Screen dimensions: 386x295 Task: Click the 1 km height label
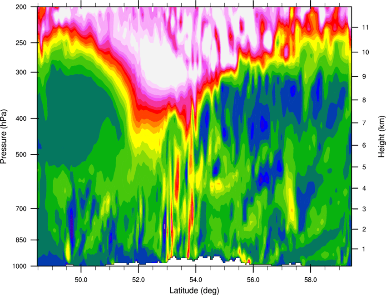tap(364, 249)
